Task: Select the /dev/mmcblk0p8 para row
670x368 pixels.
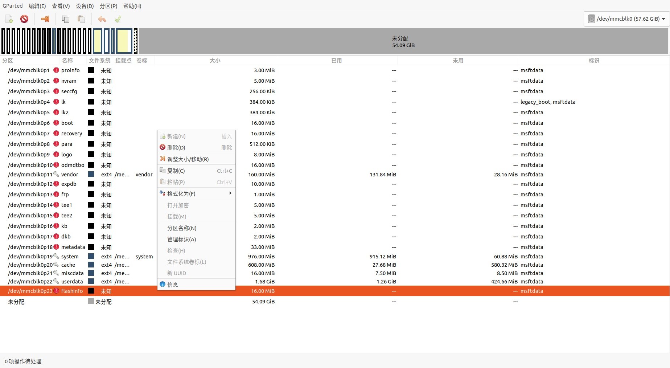Action: 335,144
